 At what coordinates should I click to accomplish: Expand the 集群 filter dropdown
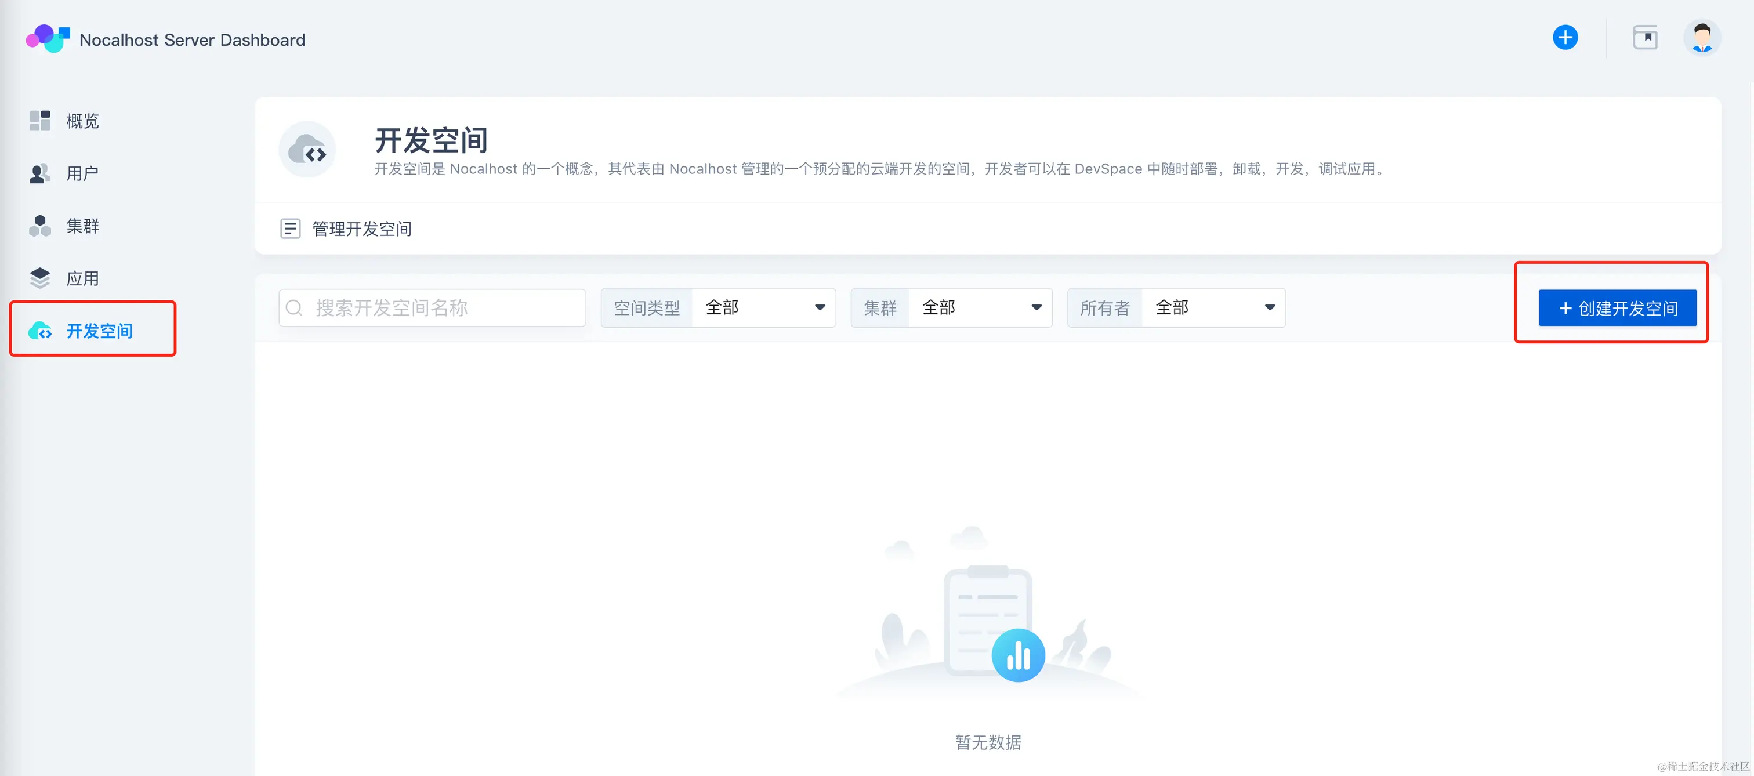pyautogui.click(x=980, y=308)
